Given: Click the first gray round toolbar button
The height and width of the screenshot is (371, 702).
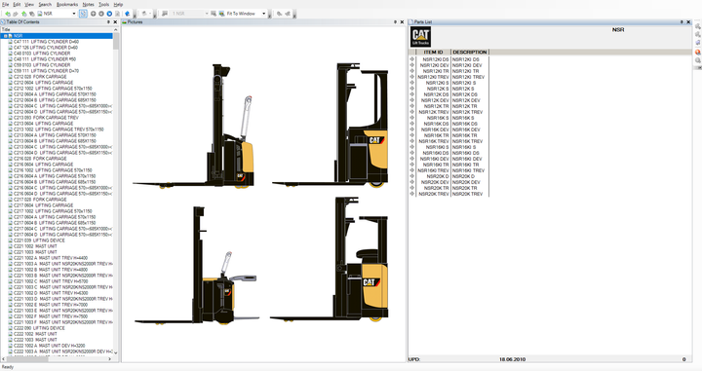Looking at the screenshot, I should click(x=94, y=14).
